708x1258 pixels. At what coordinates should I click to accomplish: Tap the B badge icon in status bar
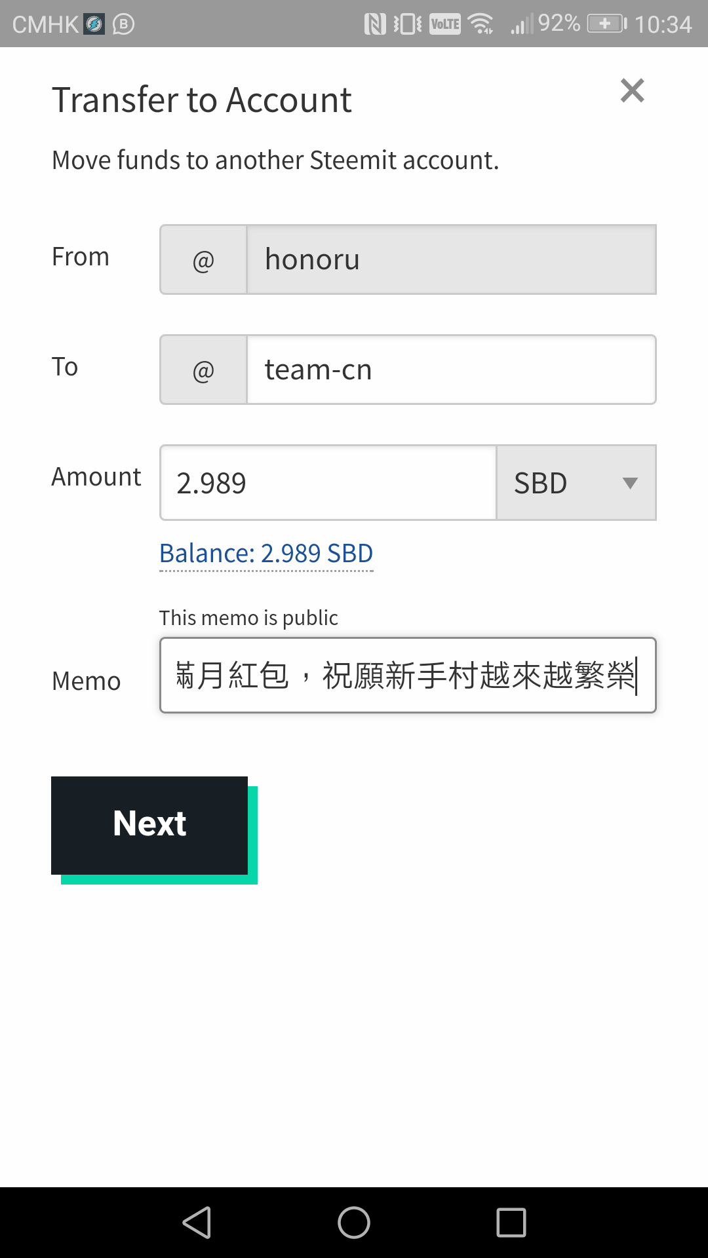click(125, 23)
